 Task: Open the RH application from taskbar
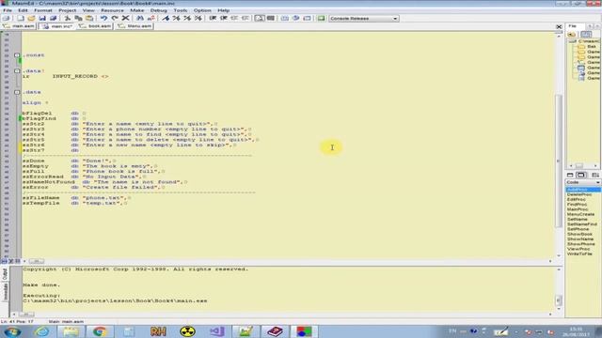pos(158,331)
